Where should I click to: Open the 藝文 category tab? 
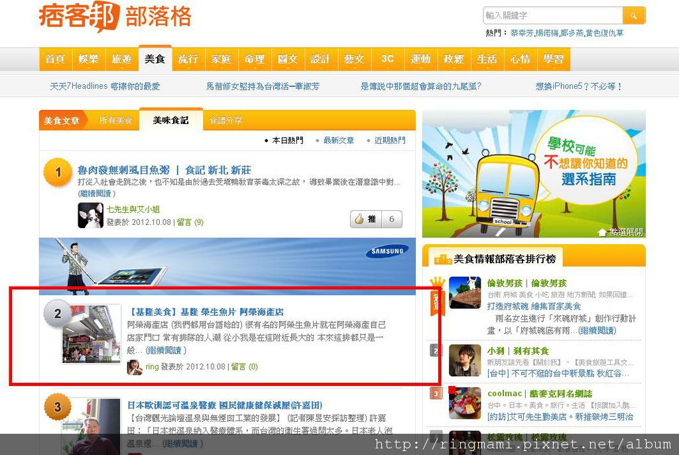coord(354,59)
